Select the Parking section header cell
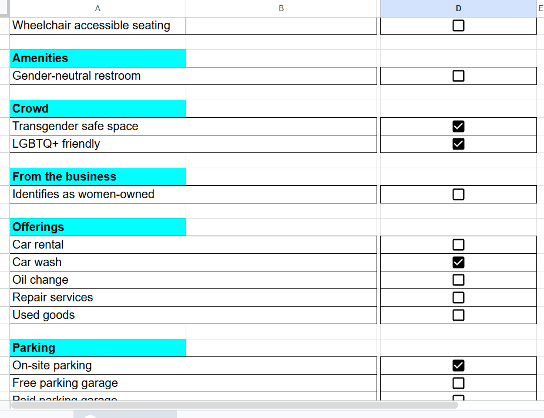544x418 pixels. point(98,348)
